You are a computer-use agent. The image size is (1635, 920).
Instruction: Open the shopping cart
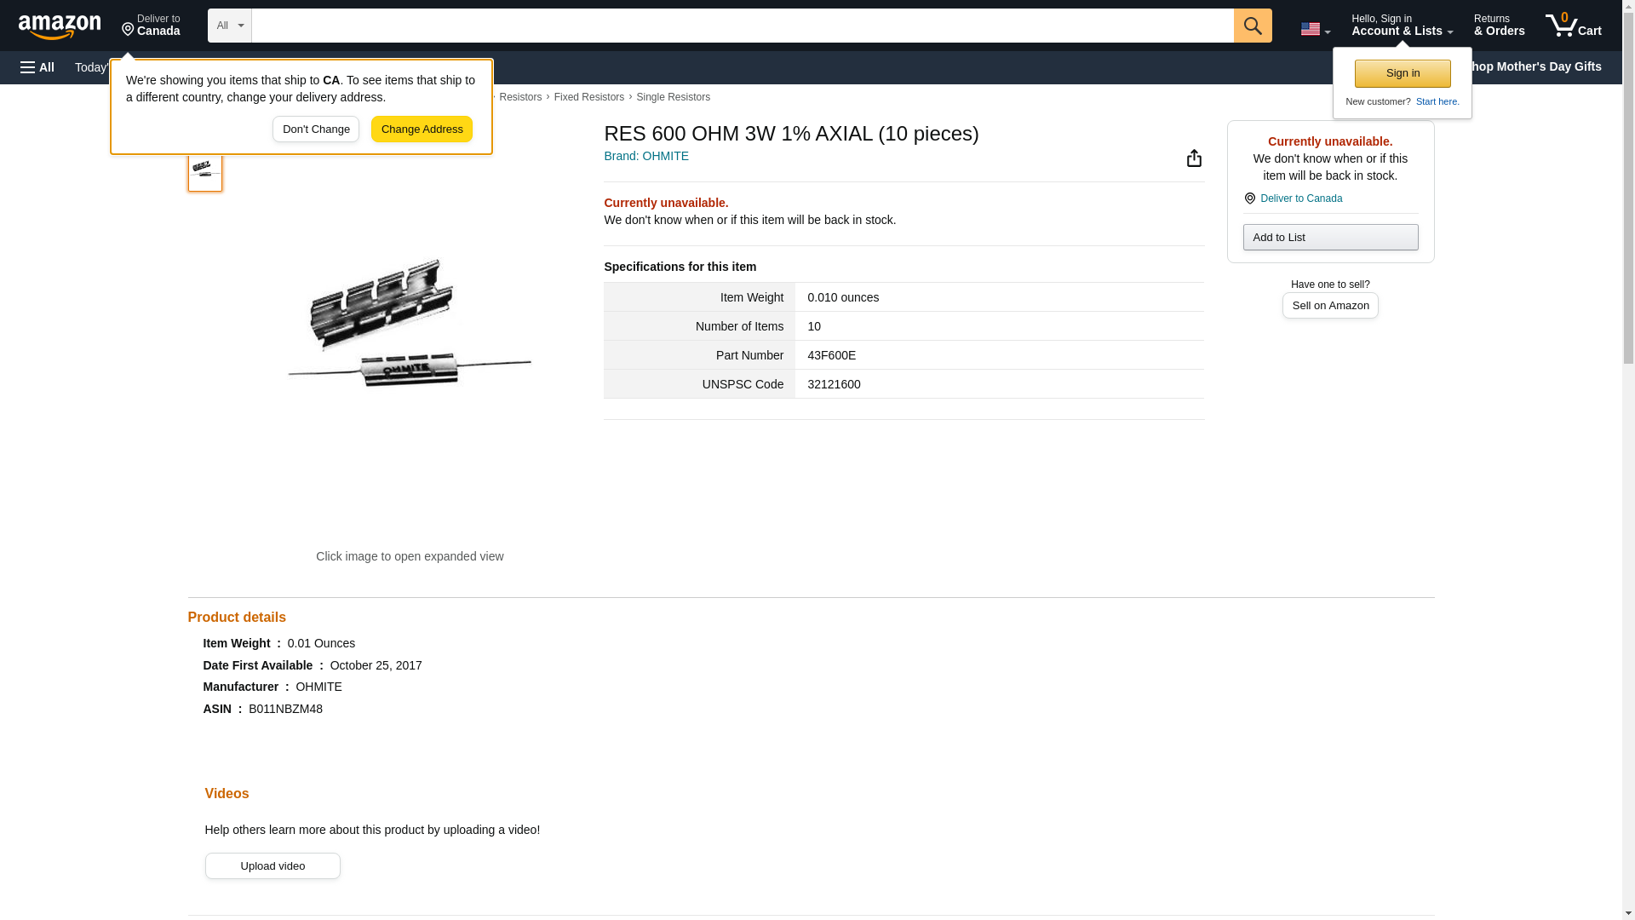tap(1573, 26)
